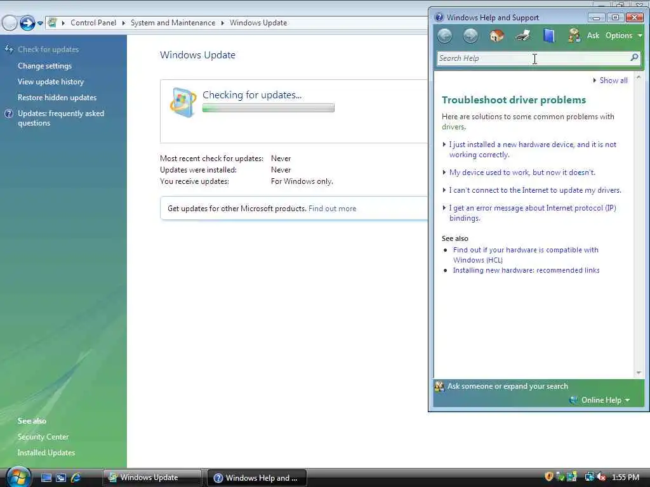This screenshot has width=650, height=487.
Task: Open the Windows Start orb
Action: [19, 477]
